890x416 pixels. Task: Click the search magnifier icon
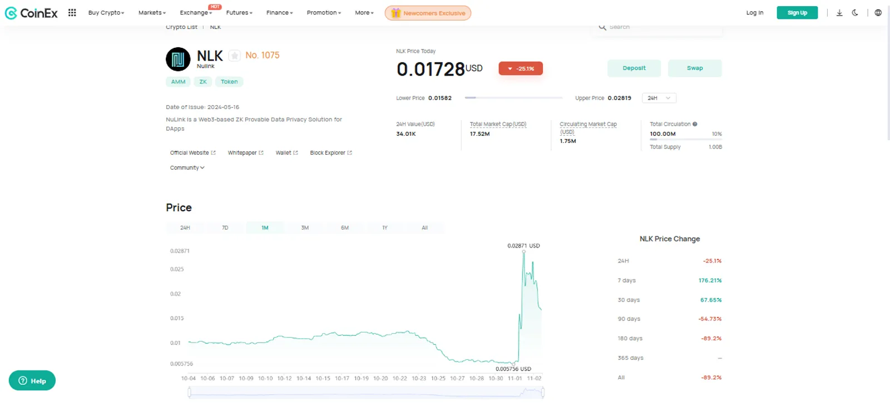point(602,27)
